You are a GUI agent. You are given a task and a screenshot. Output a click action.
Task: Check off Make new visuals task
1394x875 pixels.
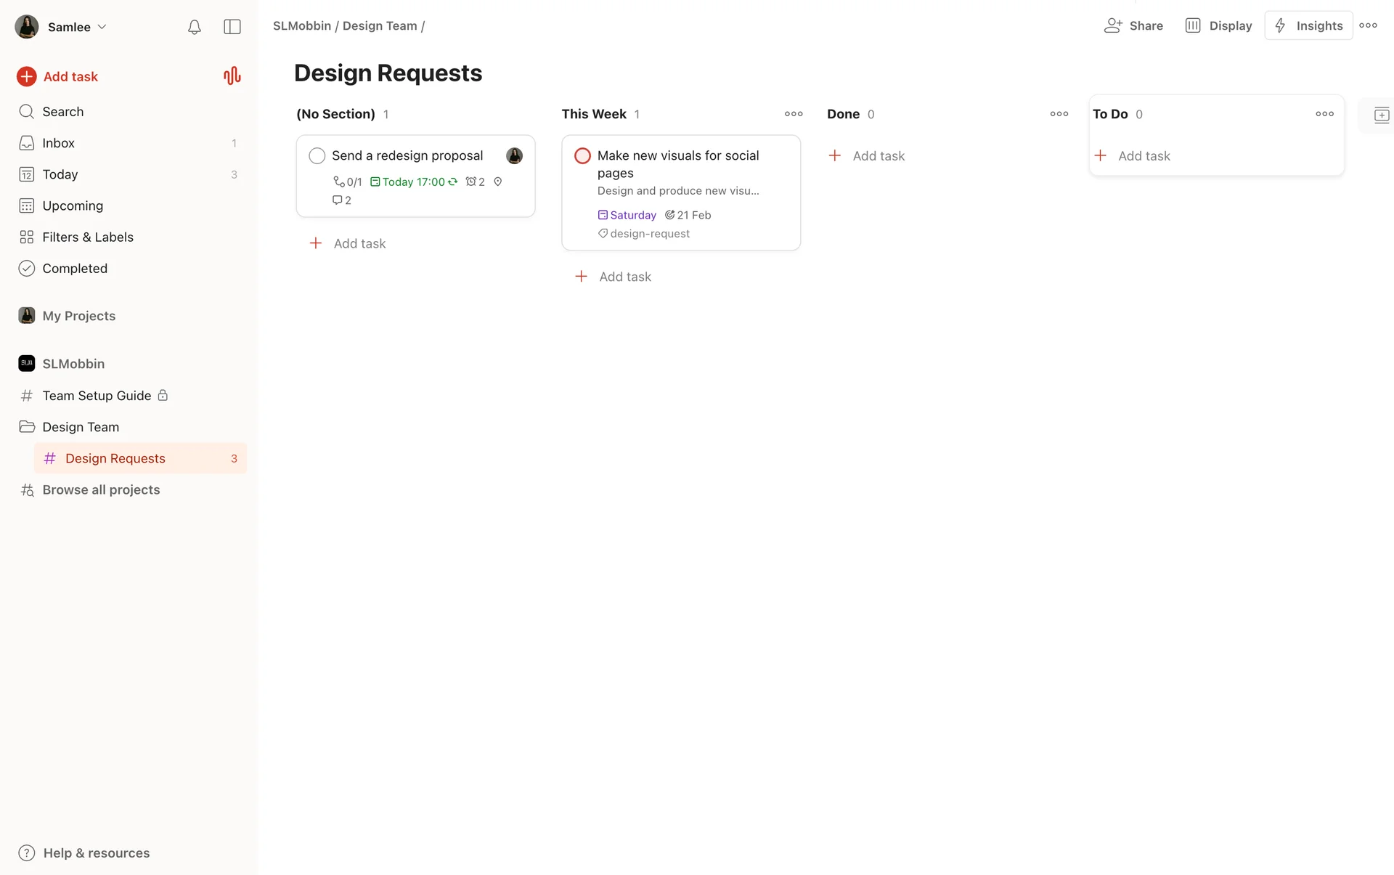[x=582, y=155]
